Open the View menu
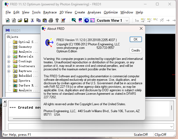This screenshot has height=139, width=178. point(26,12)
